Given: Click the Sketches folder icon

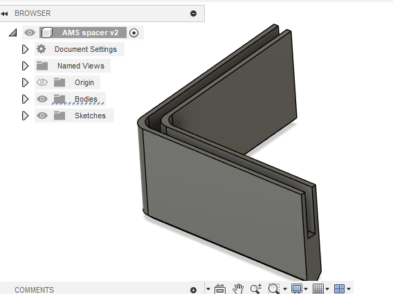Looking at the screenshot, I should [60, 116].
